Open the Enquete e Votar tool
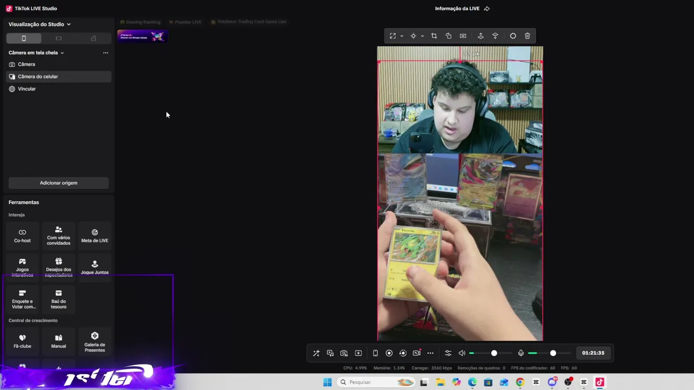694x390 pixels. coord(22,300)
